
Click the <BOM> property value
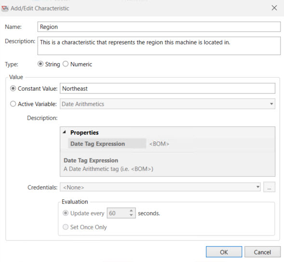[159, 144]
